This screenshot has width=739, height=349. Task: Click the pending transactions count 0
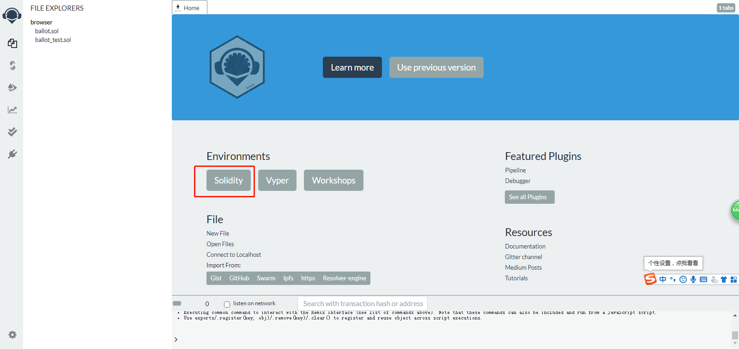click(207, 304)
